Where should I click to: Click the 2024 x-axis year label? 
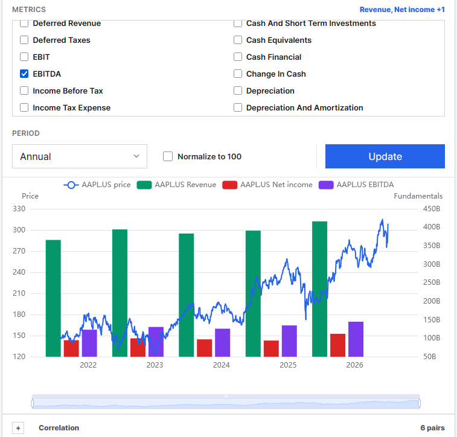[x=221, y=365]
